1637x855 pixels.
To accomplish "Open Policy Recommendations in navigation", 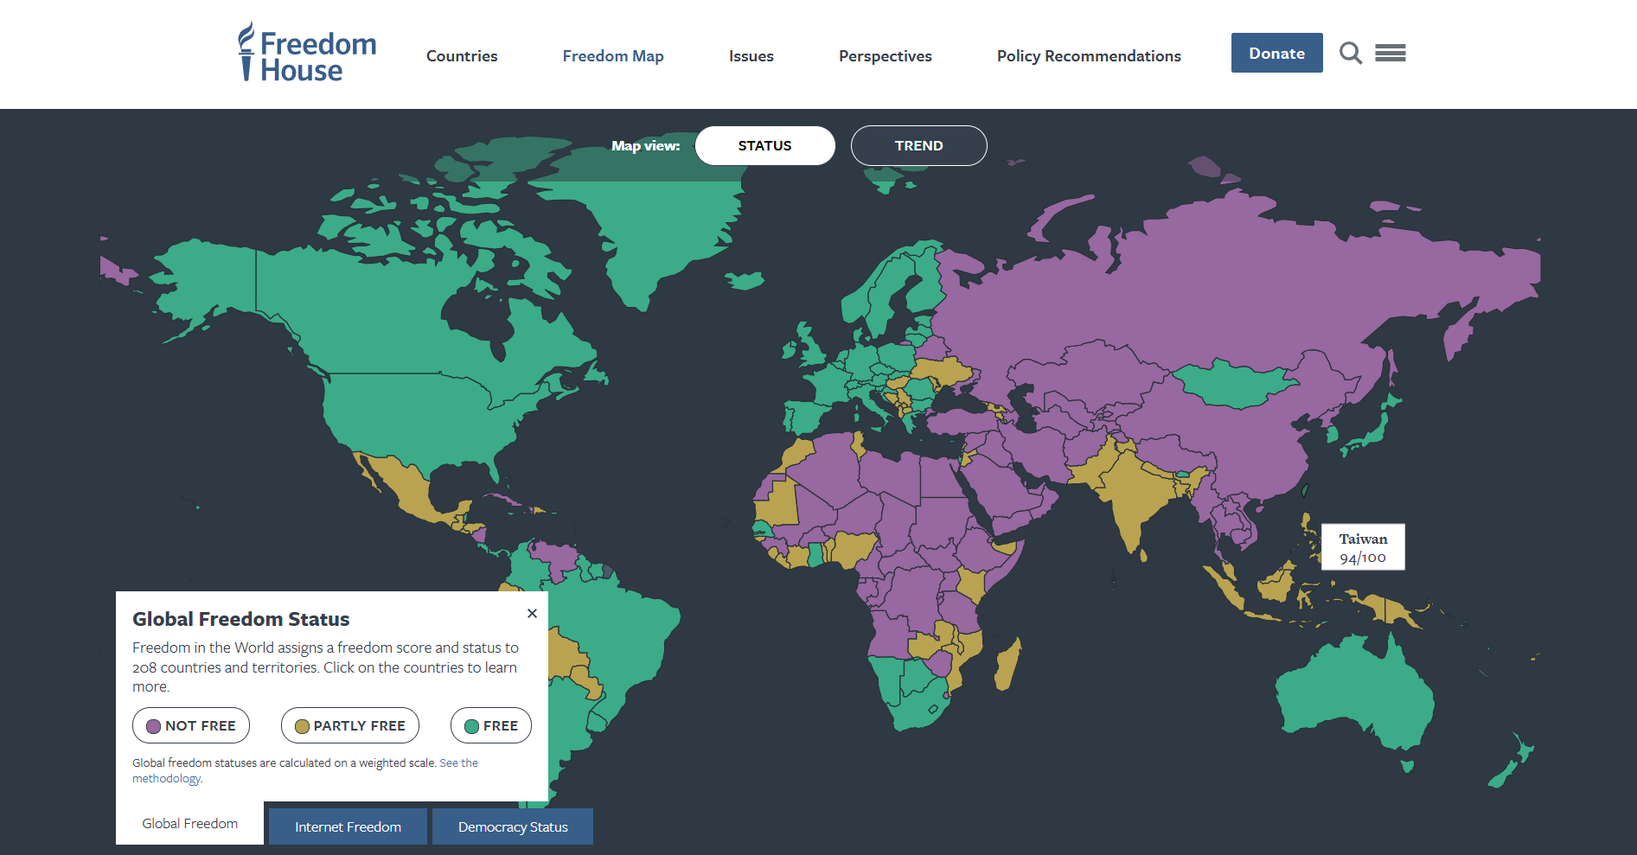I will 1089,56.
